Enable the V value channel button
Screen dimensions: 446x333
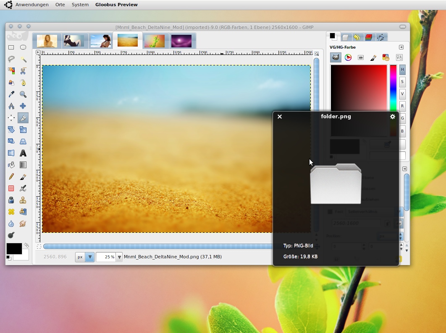(x=402, y=94)
